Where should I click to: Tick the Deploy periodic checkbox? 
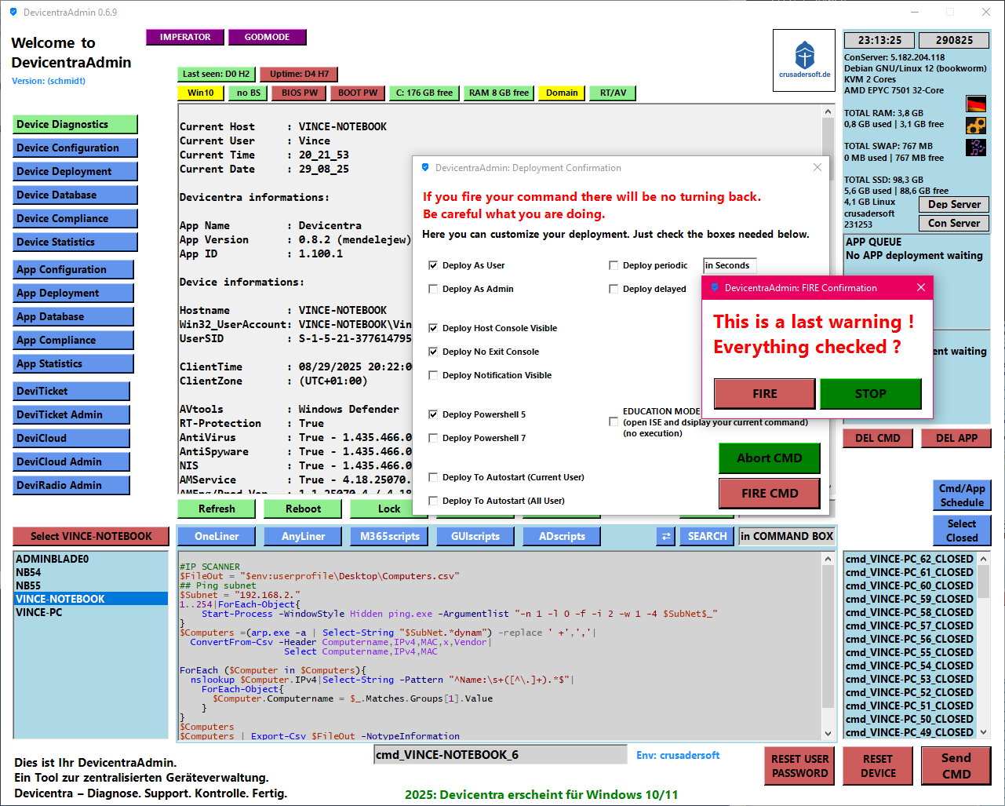coord(614,265)
